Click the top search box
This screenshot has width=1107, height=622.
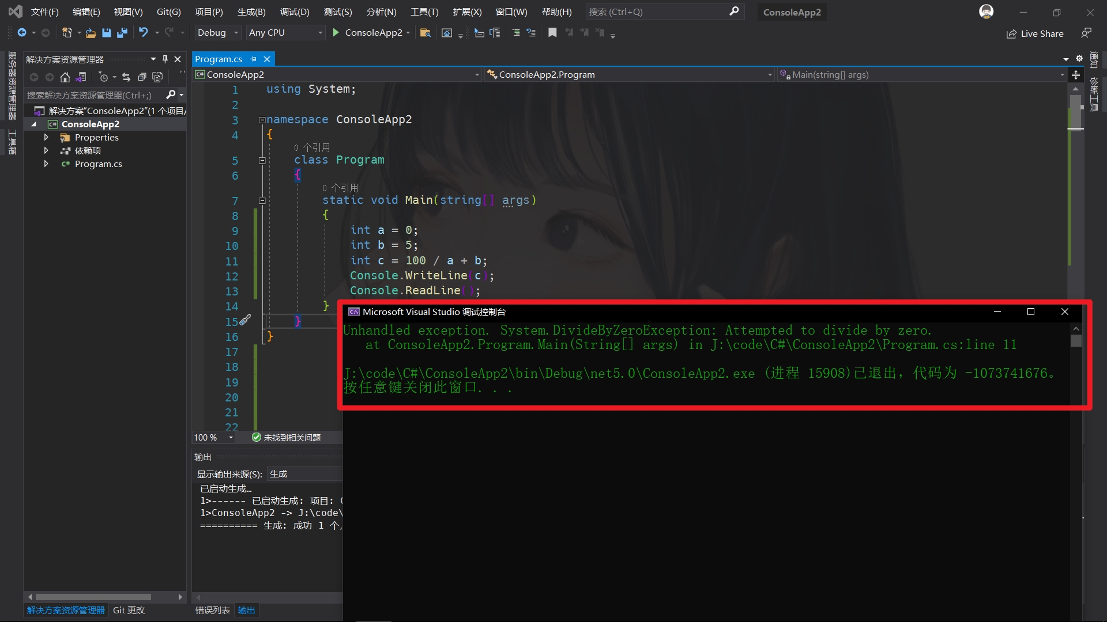coord(657,12)
